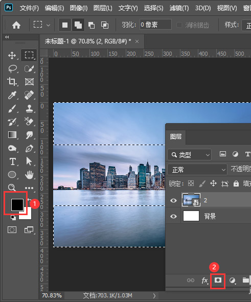Choose Subtract from selection mode
251x302 pixels.
(x=92, y=25)
